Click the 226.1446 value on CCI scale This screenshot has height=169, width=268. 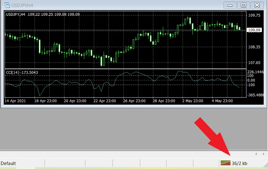point(256,72)
